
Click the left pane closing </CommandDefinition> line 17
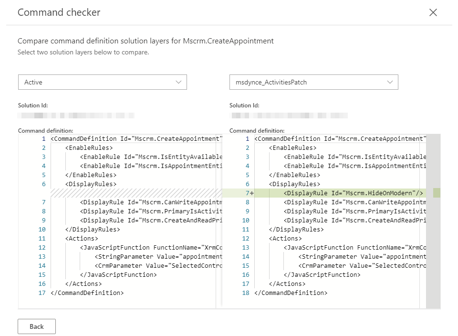(87, 293)
